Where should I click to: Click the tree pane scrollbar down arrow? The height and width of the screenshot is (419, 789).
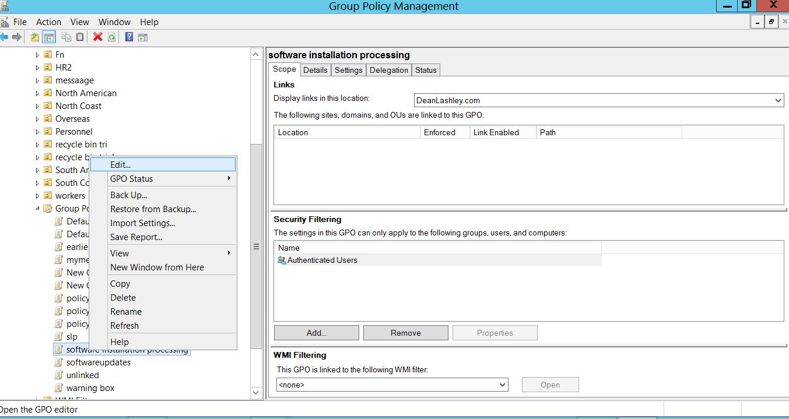(256, 393)
